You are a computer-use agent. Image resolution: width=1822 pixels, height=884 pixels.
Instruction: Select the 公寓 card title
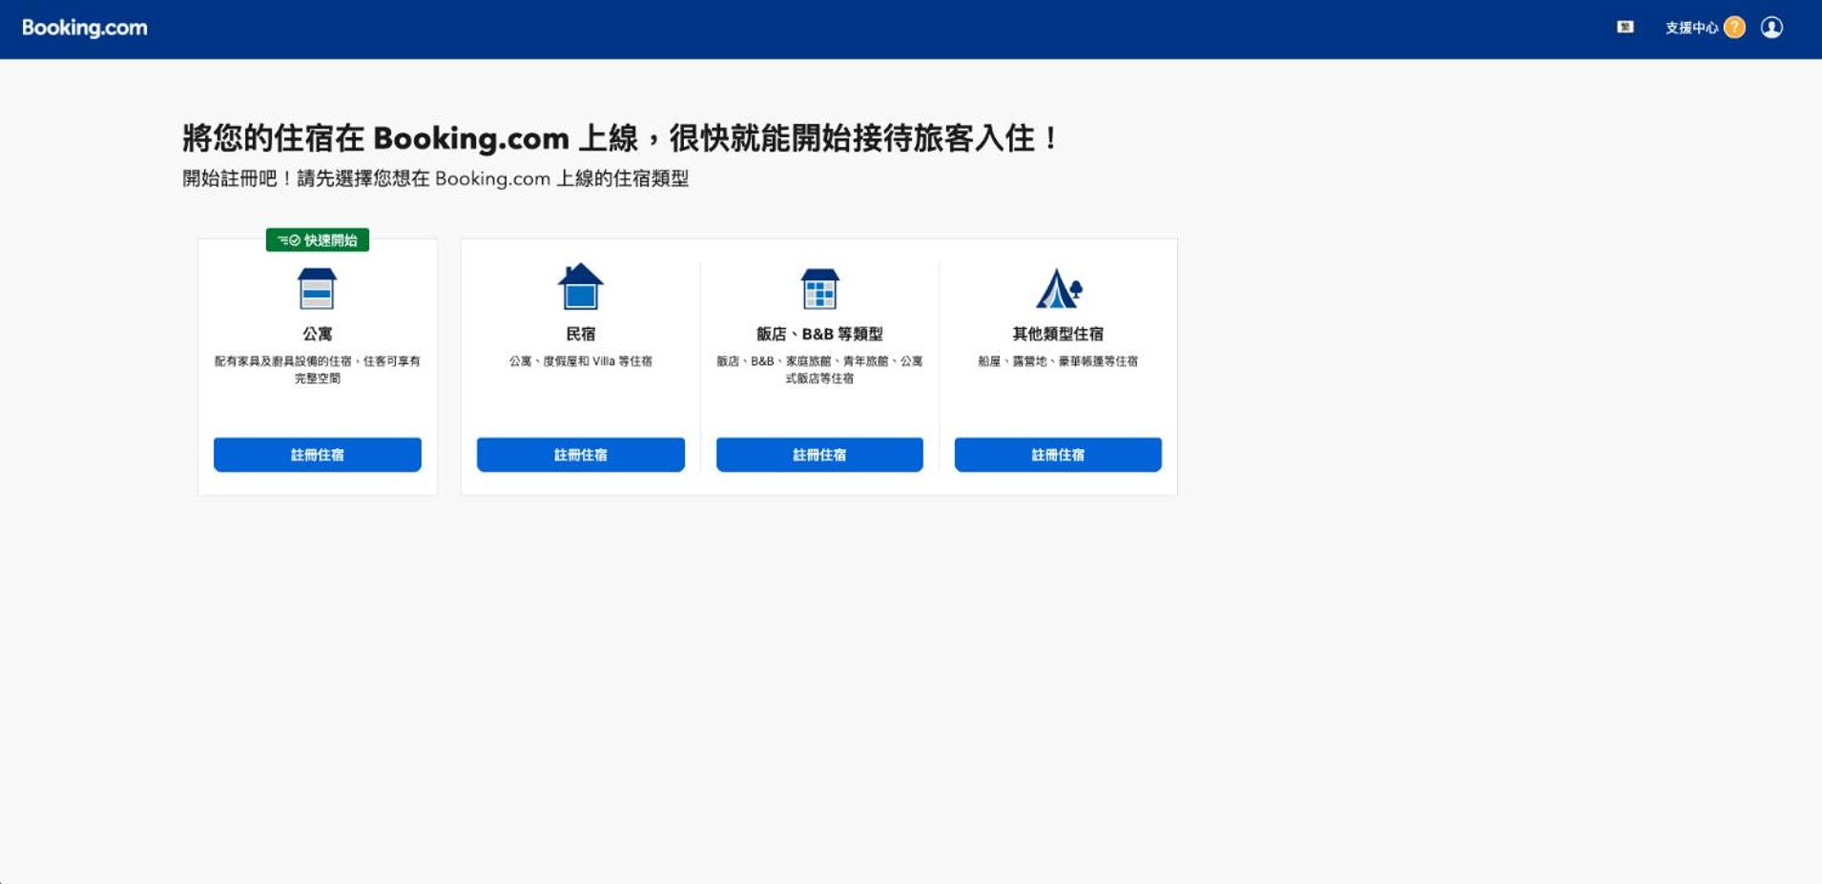point(318,334)
